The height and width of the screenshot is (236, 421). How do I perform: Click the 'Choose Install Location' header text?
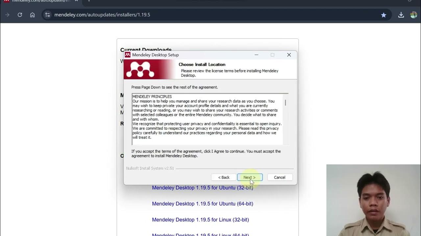click(202, 65)
